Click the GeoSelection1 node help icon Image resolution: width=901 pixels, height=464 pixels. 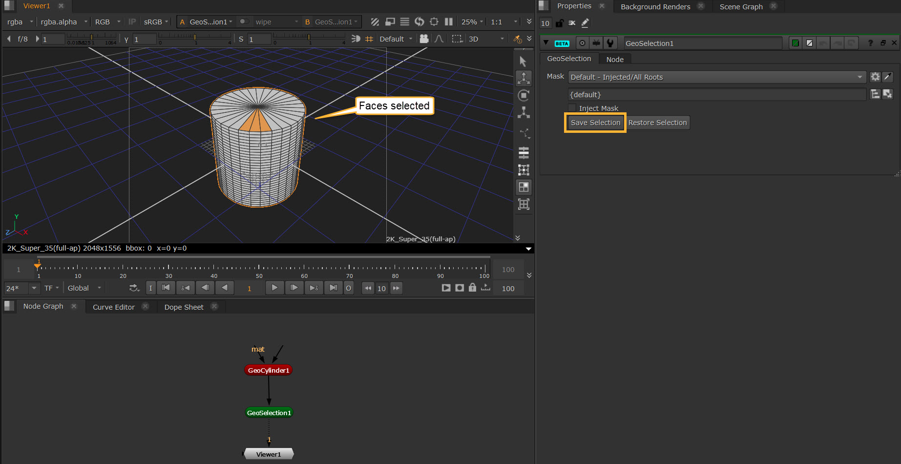click(870, 43)
